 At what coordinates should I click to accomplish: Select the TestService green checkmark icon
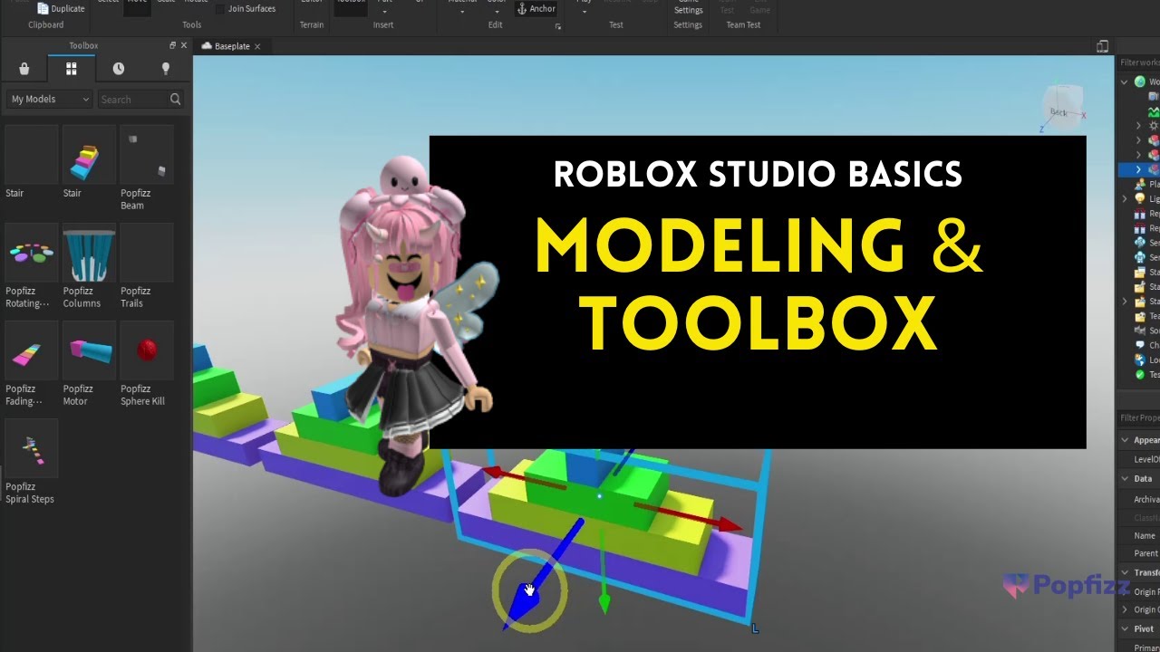tap(1140, 374)
